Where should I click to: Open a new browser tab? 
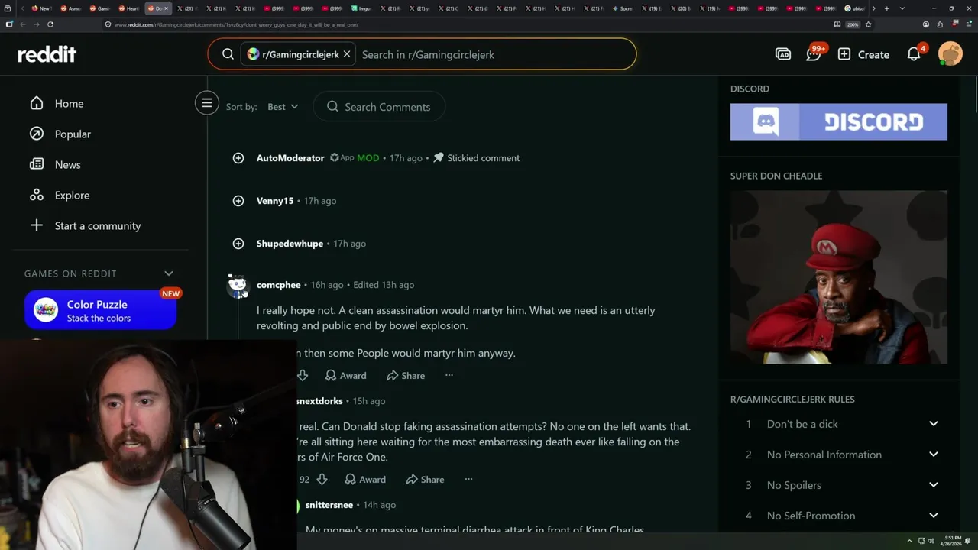tap(886, 8)
